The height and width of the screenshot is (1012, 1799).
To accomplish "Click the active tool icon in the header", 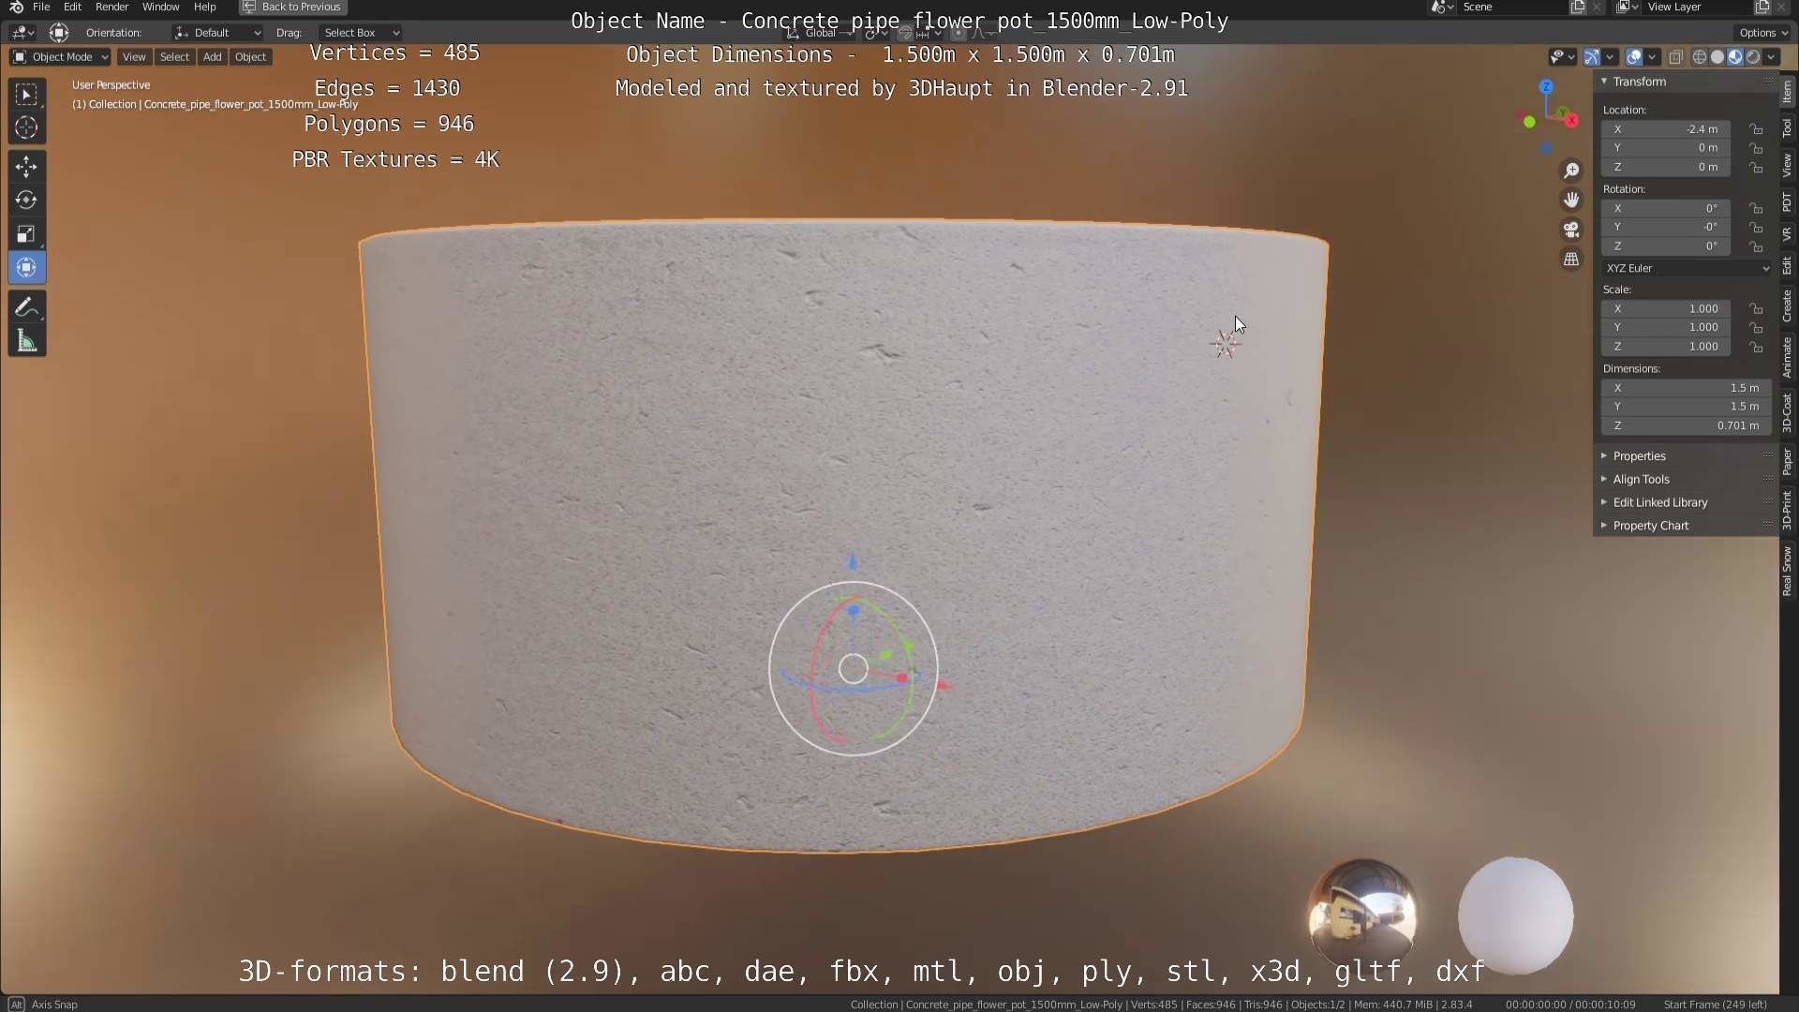I will pyautogui.click(x=59, y=33).
